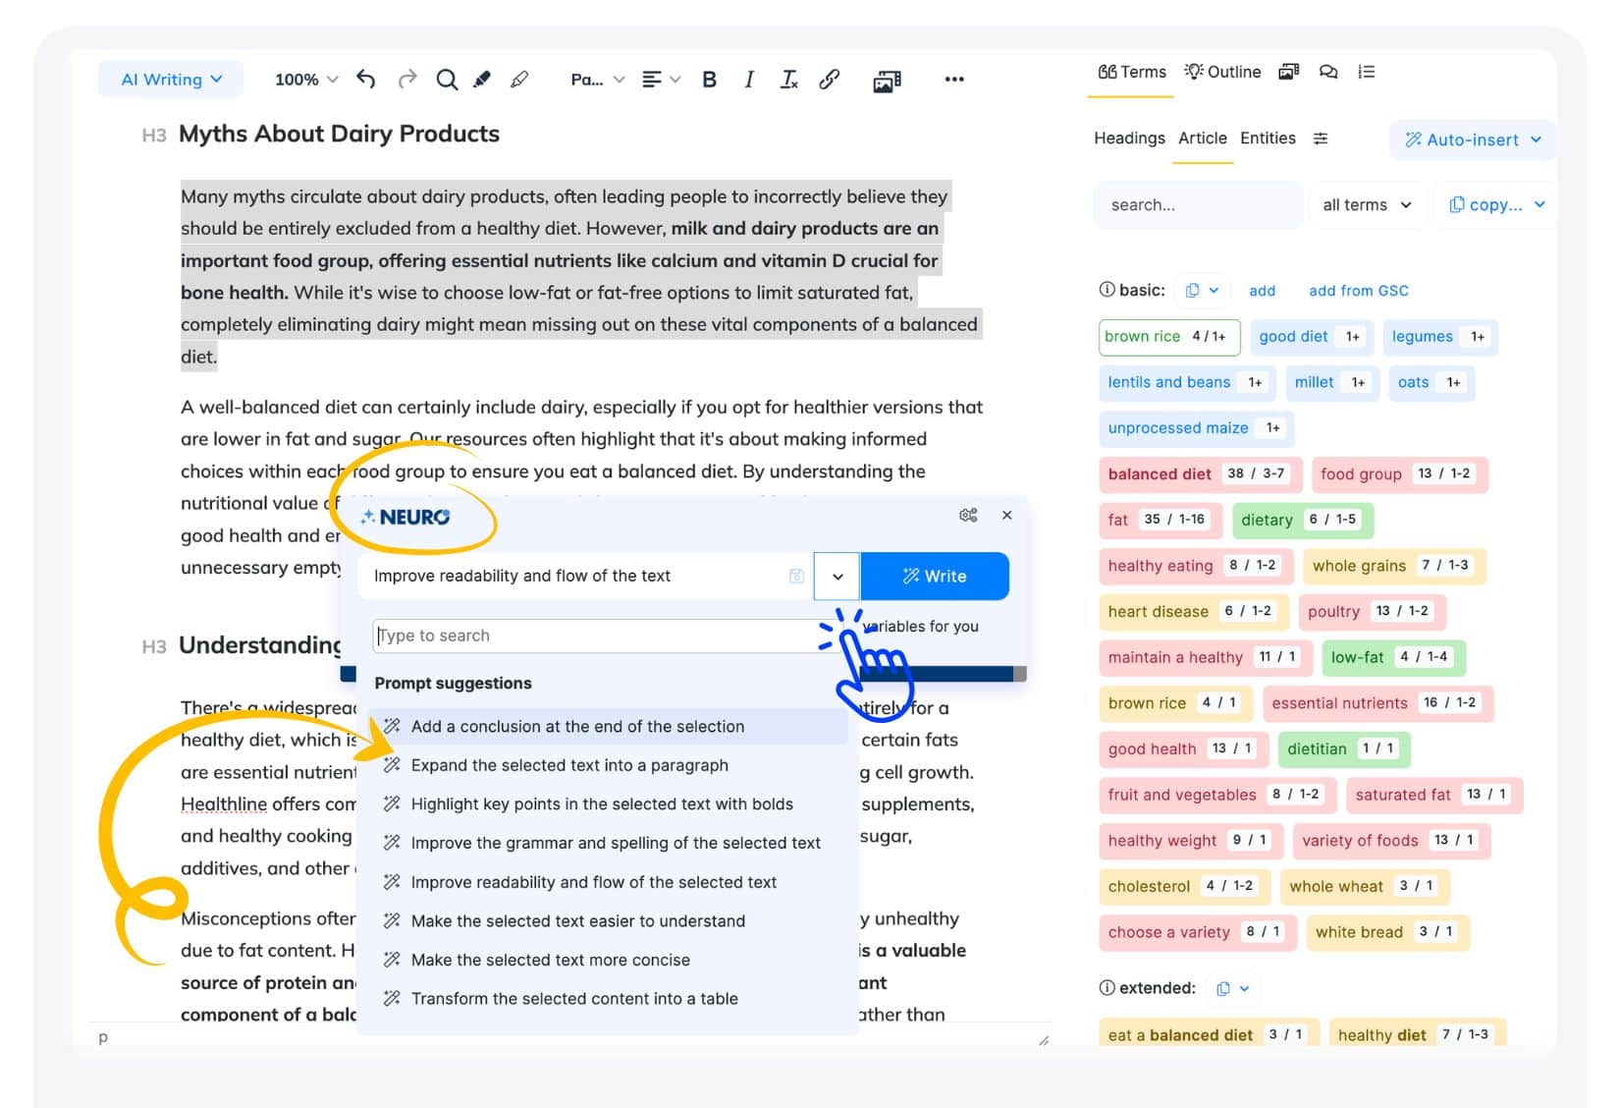
Task: Close the Neuro prompt popup
Action: click(x=1006, y=515)
